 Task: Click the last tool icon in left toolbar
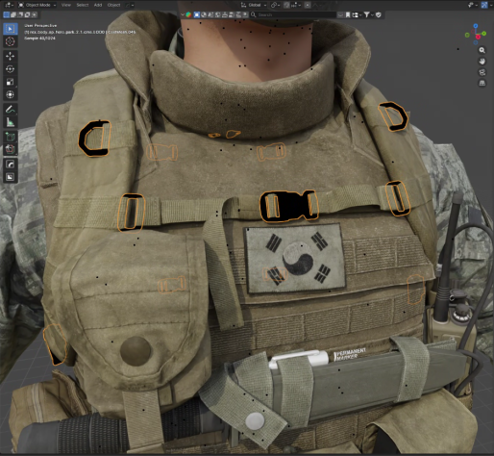click(10, 177)
